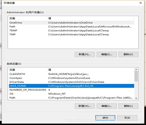Select the ComSpec system variable
Screen dimensions: 146x125
(x=72, y=78)
